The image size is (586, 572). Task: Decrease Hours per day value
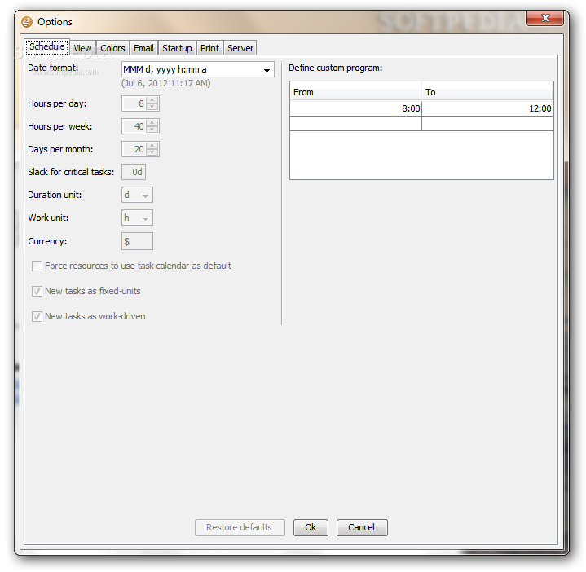[152, 107]
